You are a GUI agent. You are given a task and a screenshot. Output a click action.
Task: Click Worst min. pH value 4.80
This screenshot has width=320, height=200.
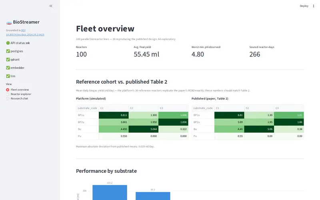[198, 54]
